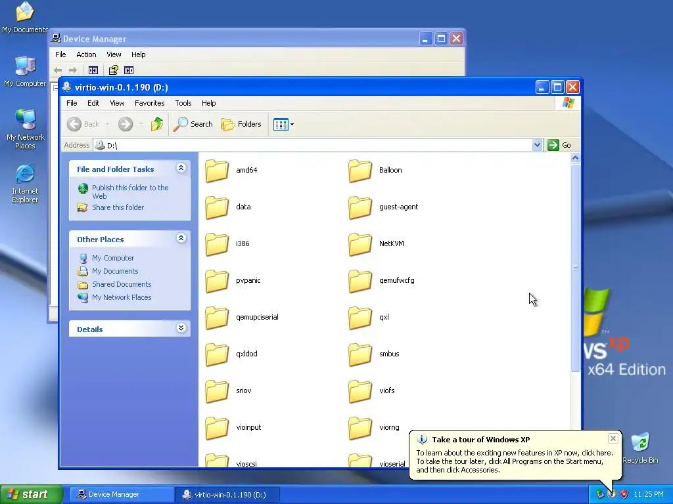This screenshot has height=504, width=673.
Task: Select the pvpanic folder icon
Action: 217,281
